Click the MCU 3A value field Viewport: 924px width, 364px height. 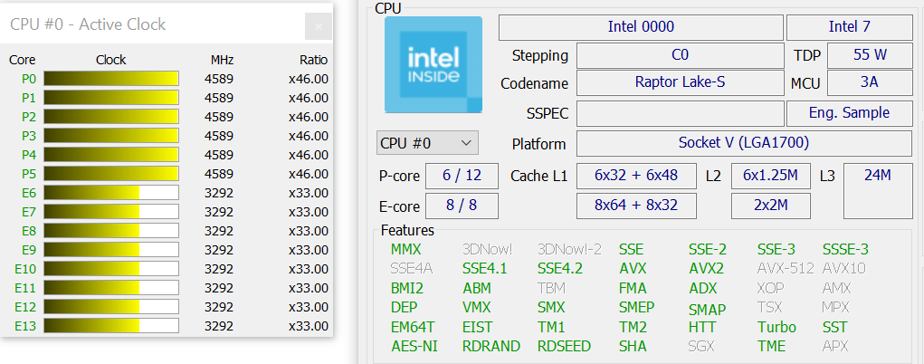click(870, 82)
